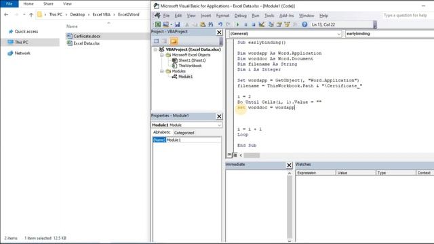The image size is (434, 244).
Task: Open Network in Explorer sidebar
Action: [x=22, y=53]
